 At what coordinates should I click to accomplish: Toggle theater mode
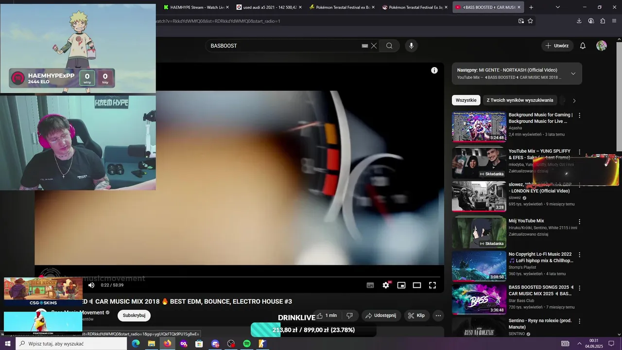tap(417, 285)
